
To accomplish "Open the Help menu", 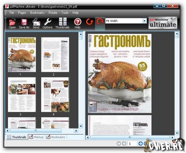I will (75, 13).
